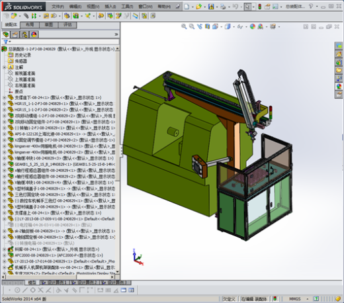Click the status bar help question icon

[316, 298]
